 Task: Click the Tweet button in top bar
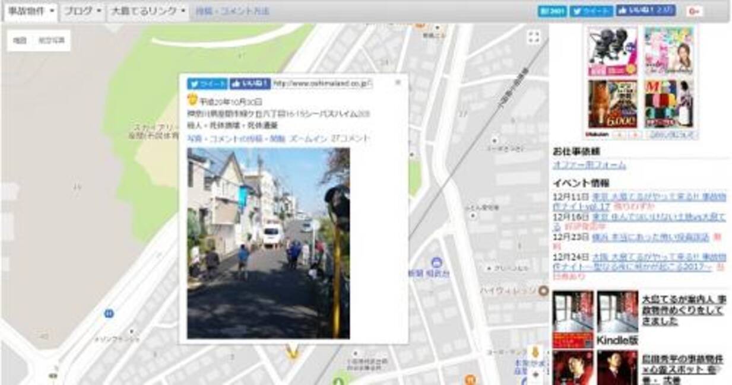click(591, 11)
